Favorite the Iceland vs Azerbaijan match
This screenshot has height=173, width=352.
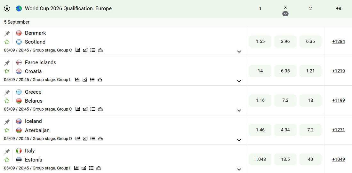tap(7, 130)
